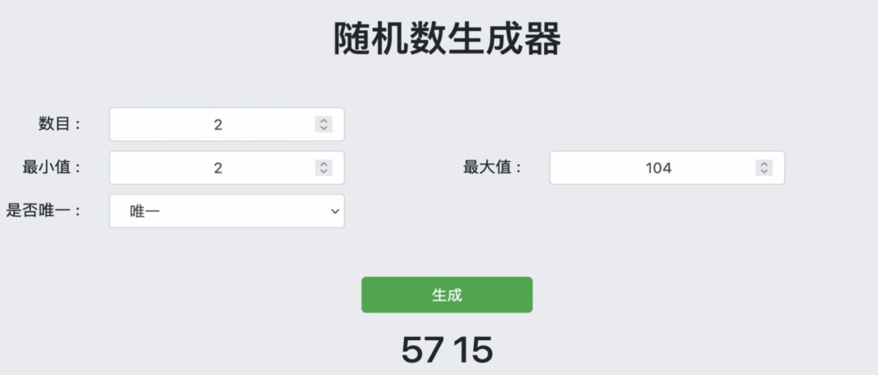Open the 是否唯一 dropdown
878x375 pixels.
point(226,211)
